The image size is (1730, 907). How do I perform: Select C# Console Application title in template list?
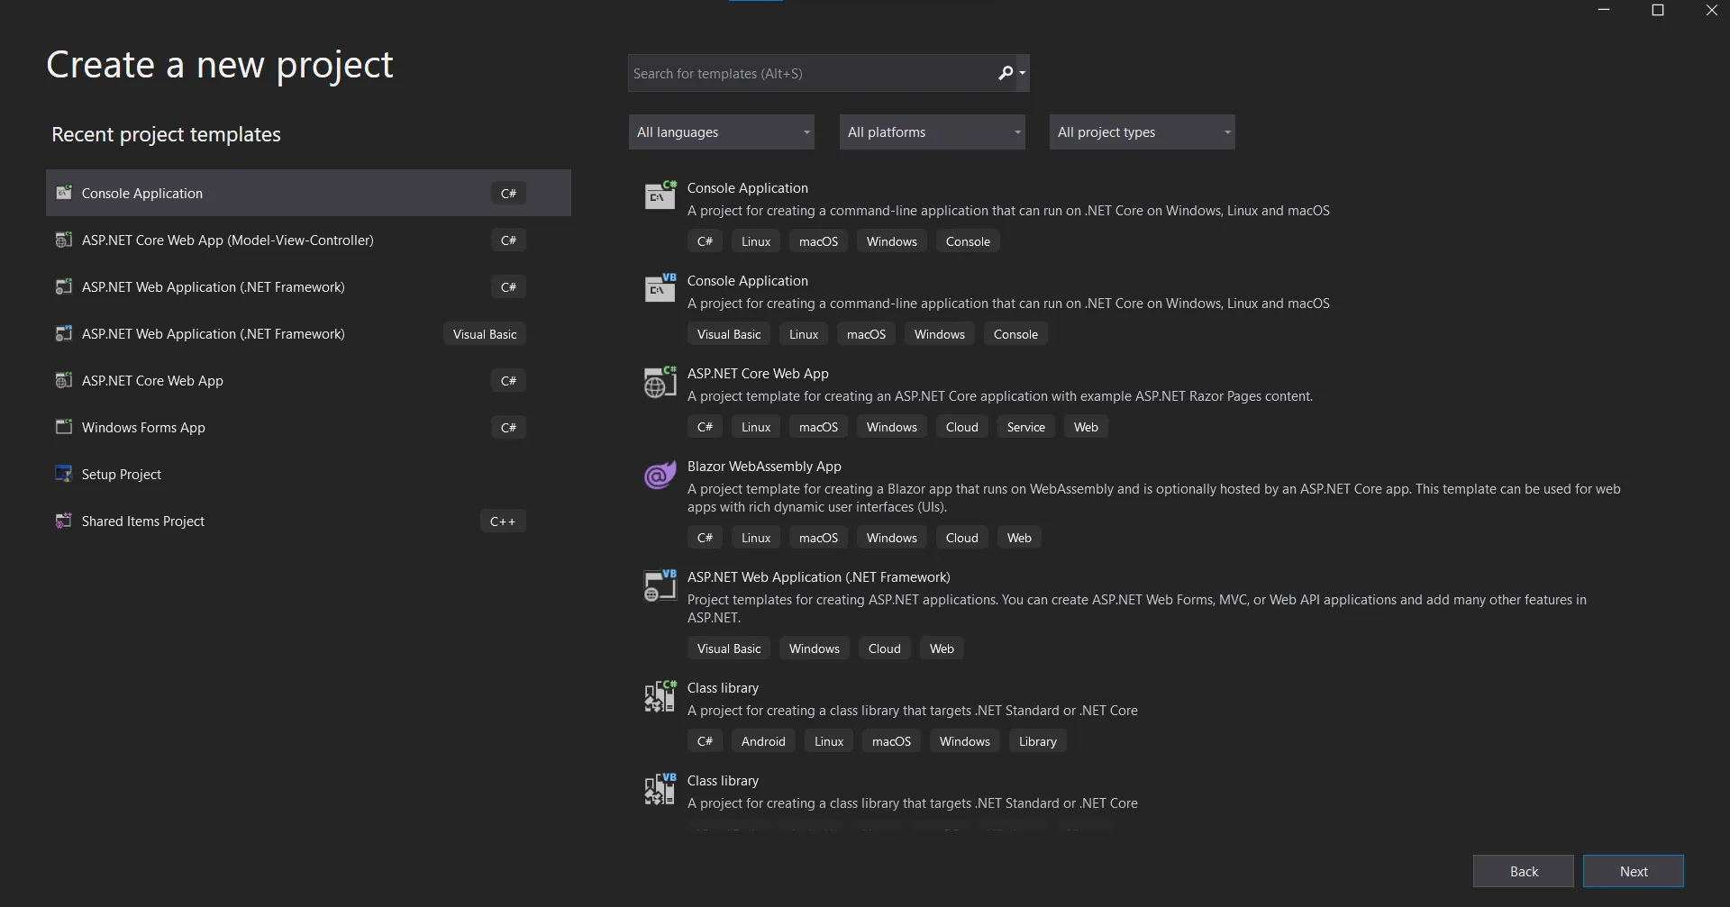coord(747,187)
